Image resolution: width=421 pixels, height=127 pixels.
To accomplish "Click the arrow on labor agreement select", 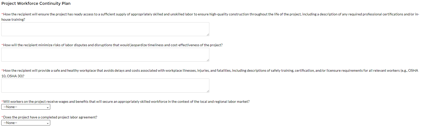I will point(48,123).
